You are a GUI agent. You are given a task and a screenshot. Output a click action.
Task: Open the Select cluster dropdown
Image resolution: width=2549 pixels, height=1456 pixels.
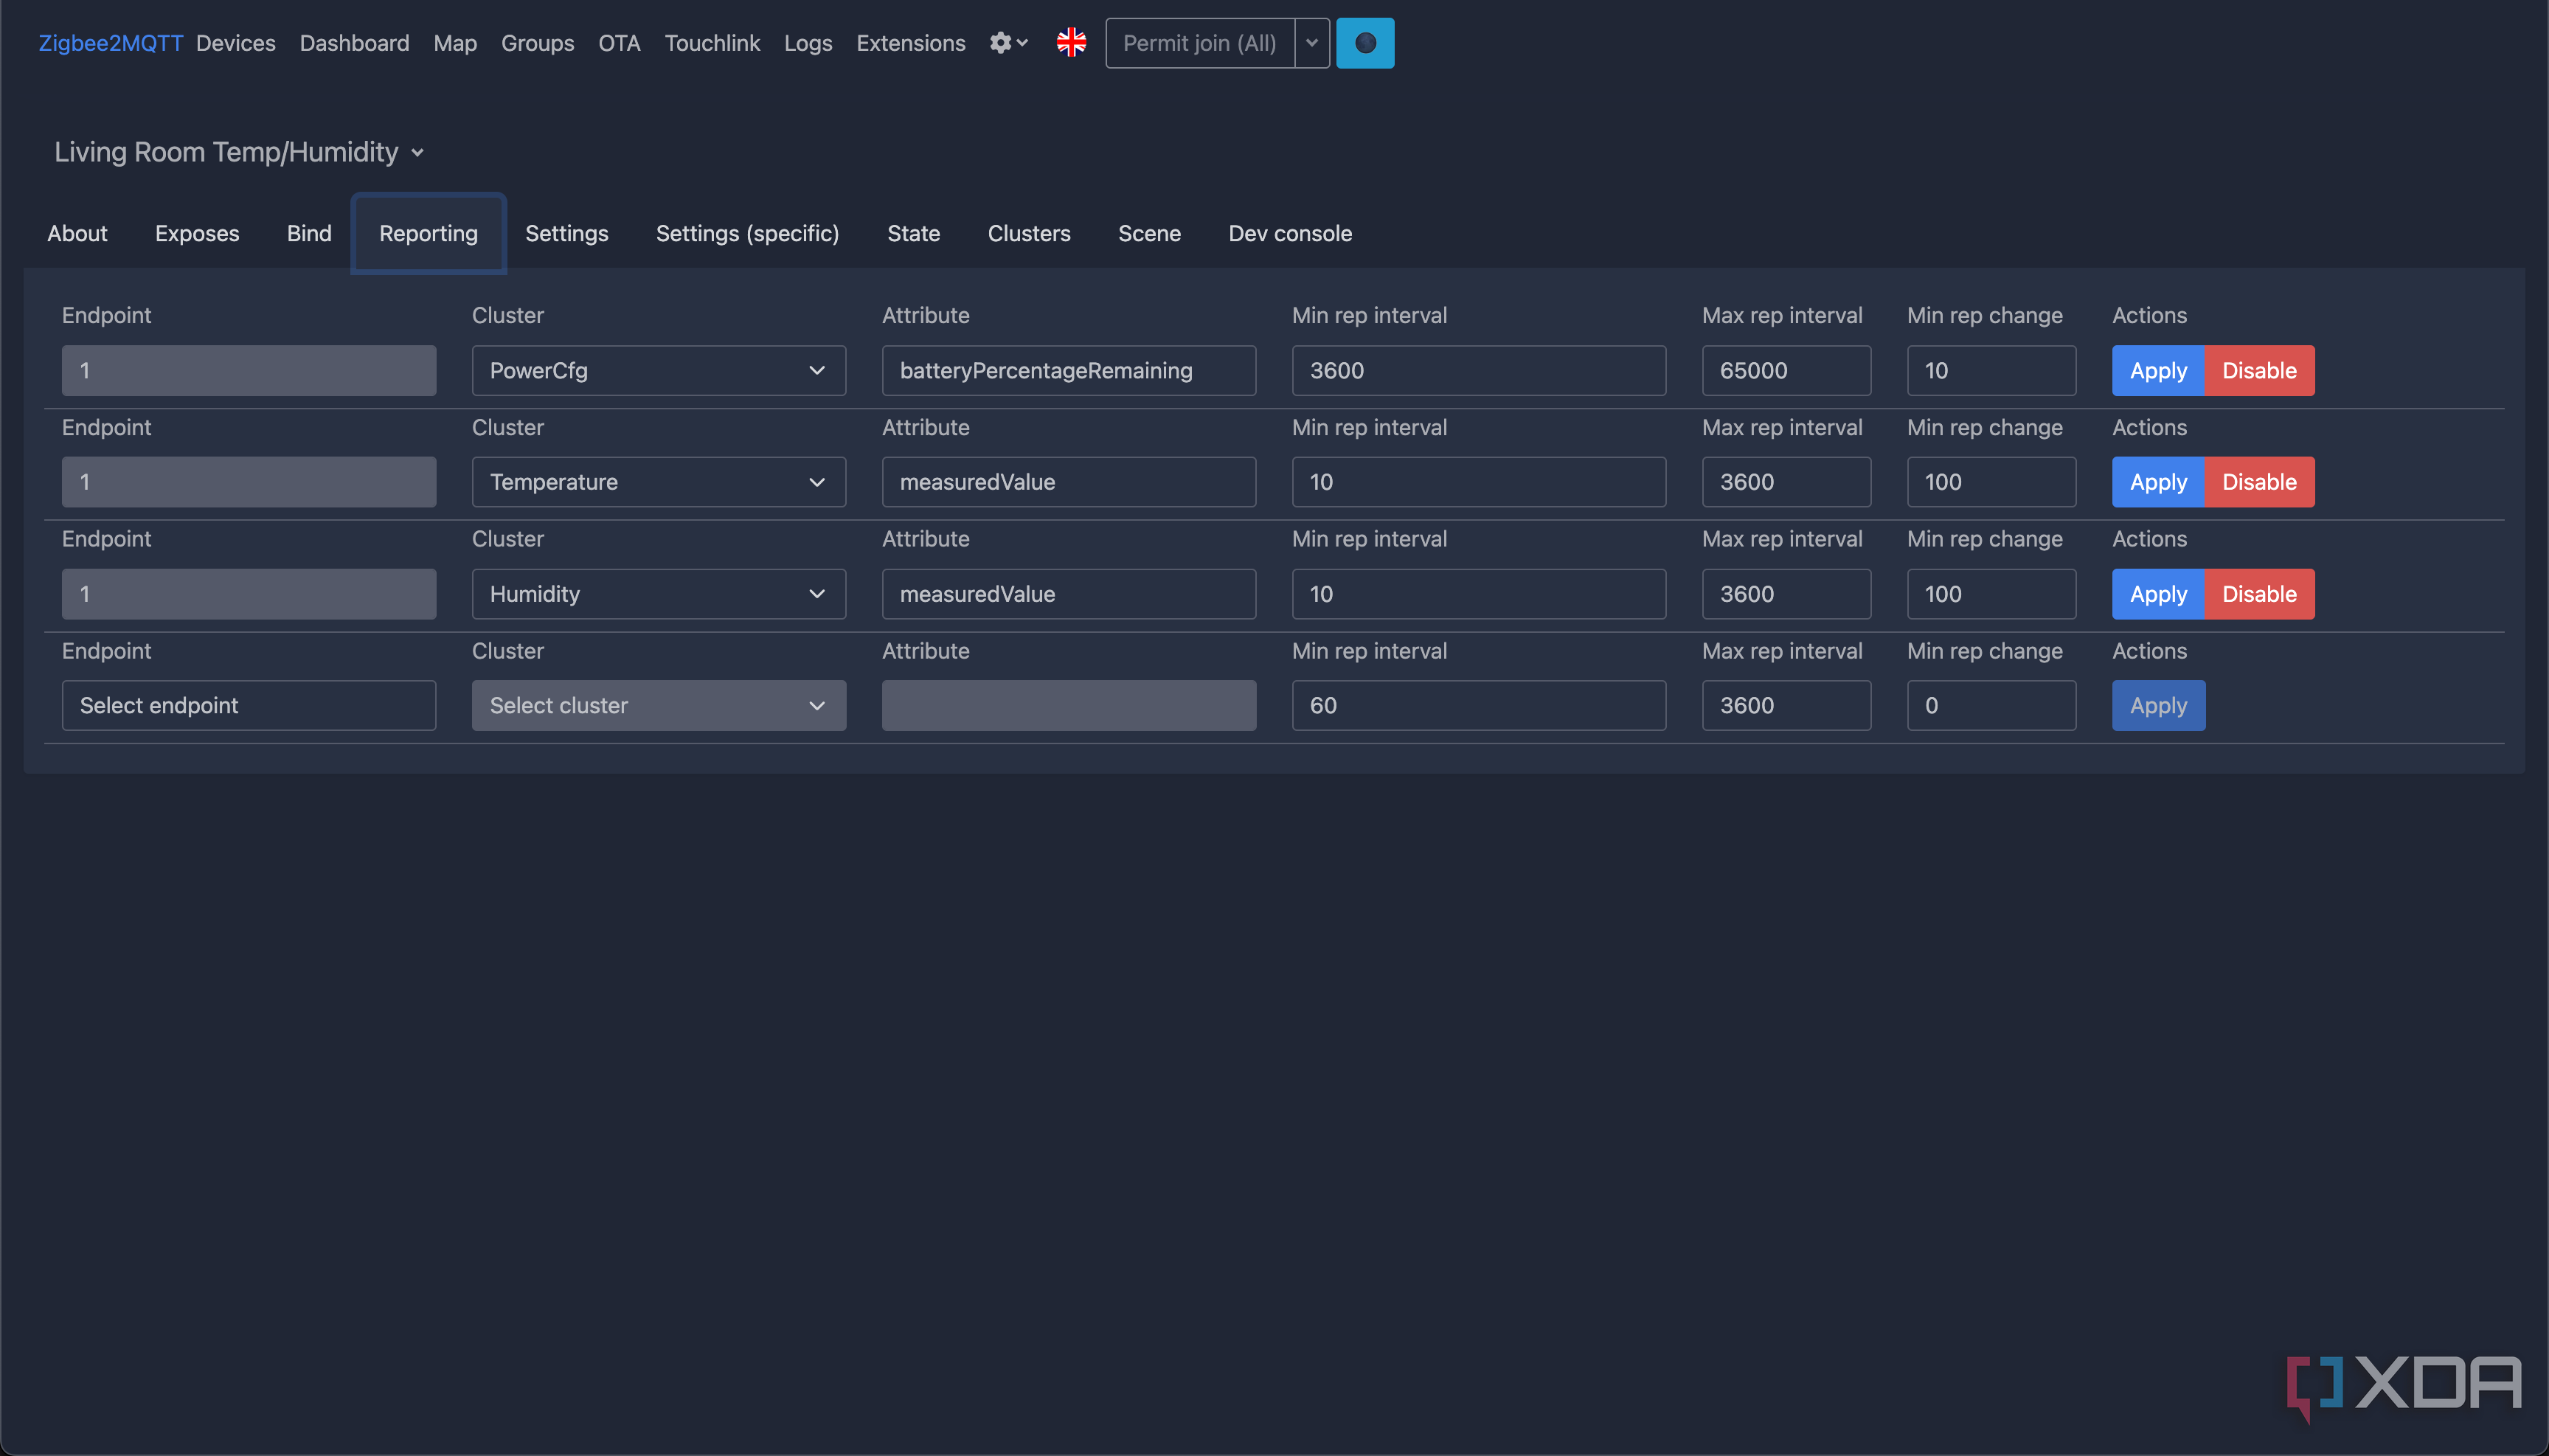(x=659, y=706)
